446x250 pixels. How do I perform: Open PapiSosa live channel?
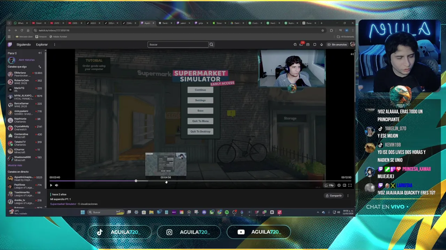point(25,186)
